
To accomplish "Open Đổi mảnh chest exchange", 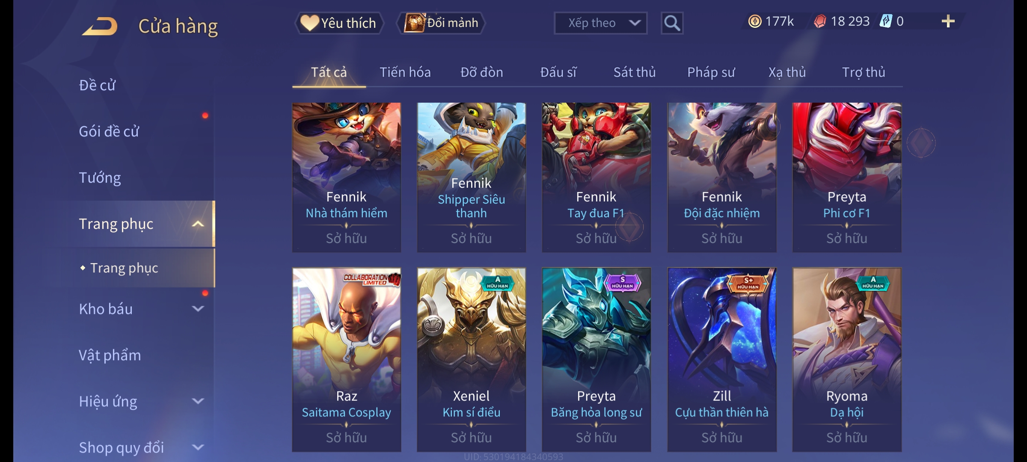I will pyautogui.click(x=441, y=23).
